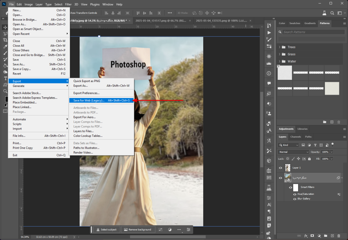Click the Remove background button

tap(137, 230)
